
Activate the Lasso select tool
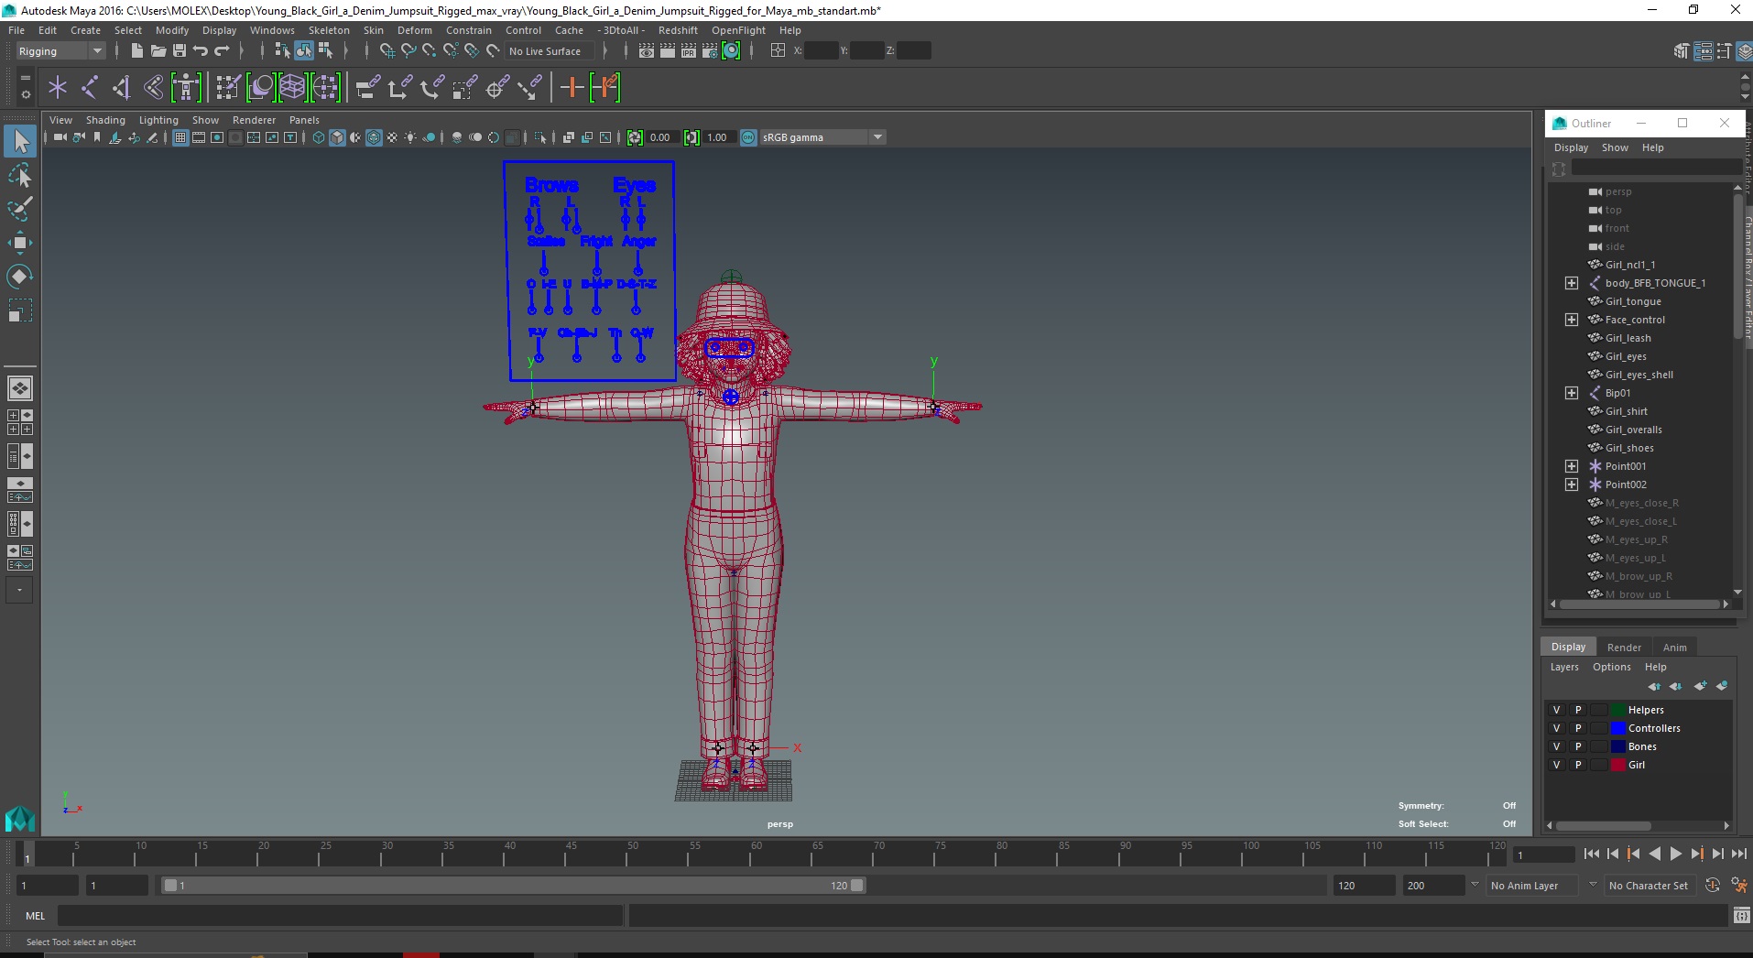click(x=20, y=175)
